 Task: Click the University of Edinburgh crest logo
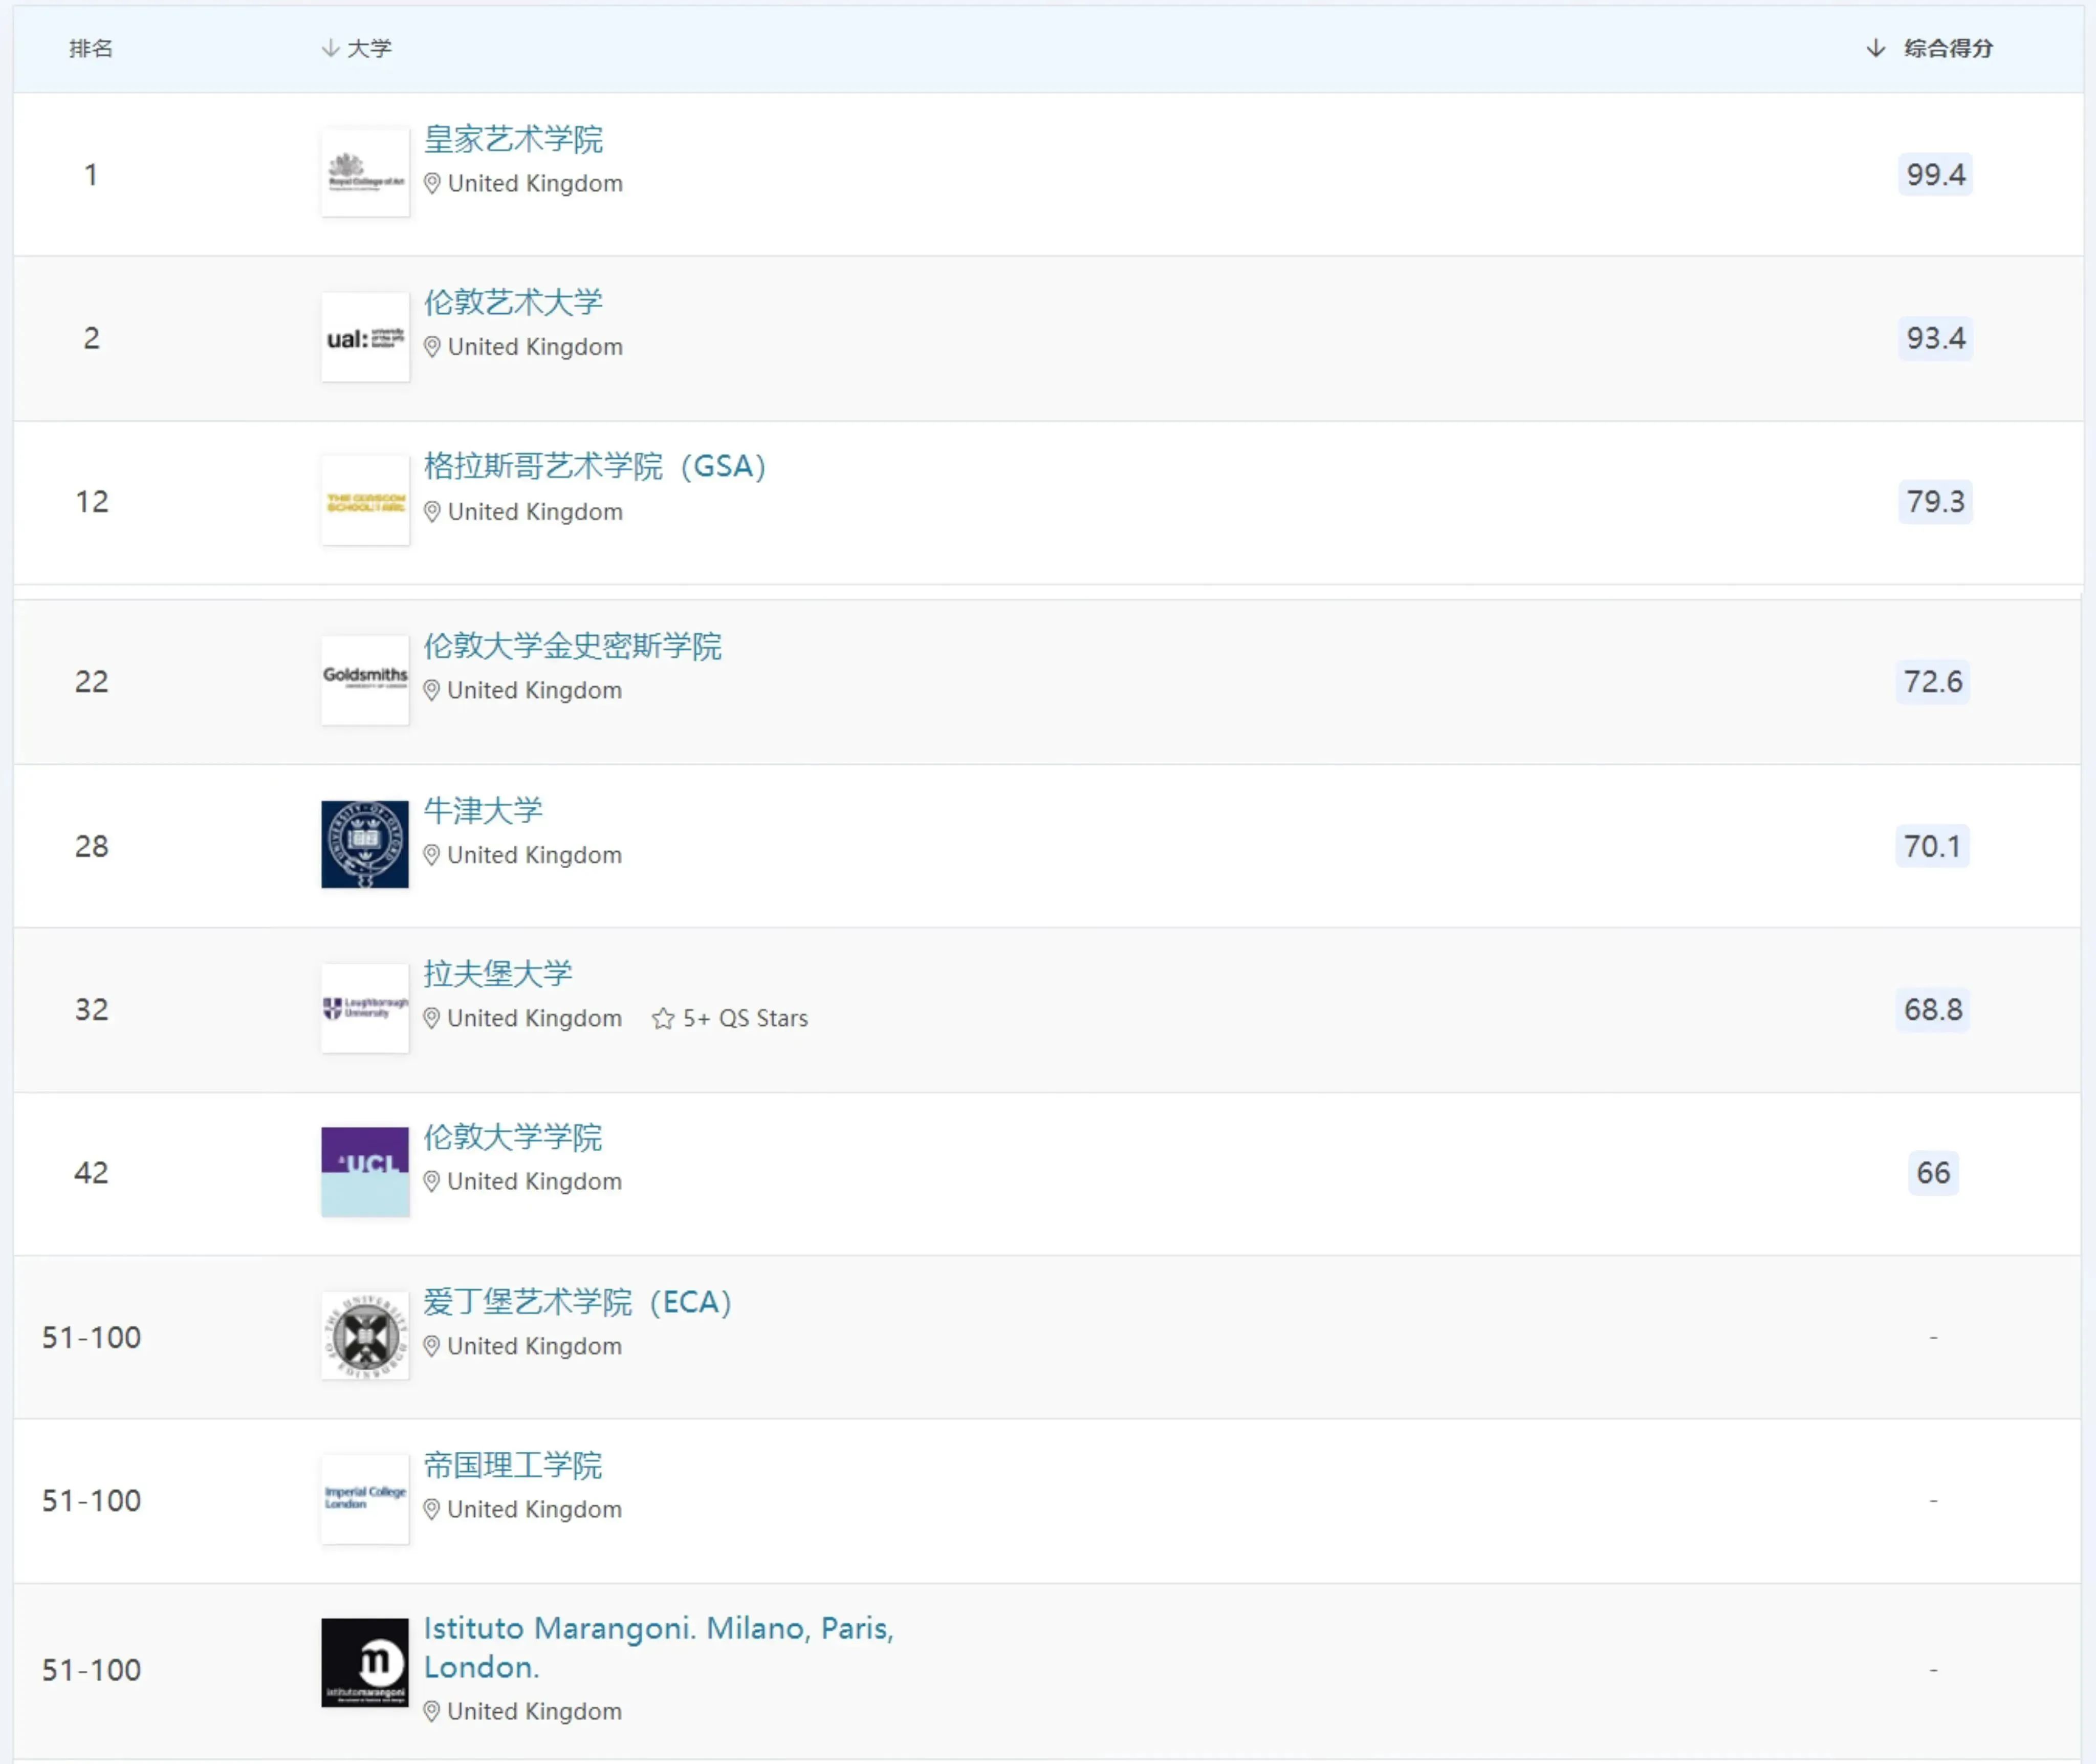point(365,1336)
